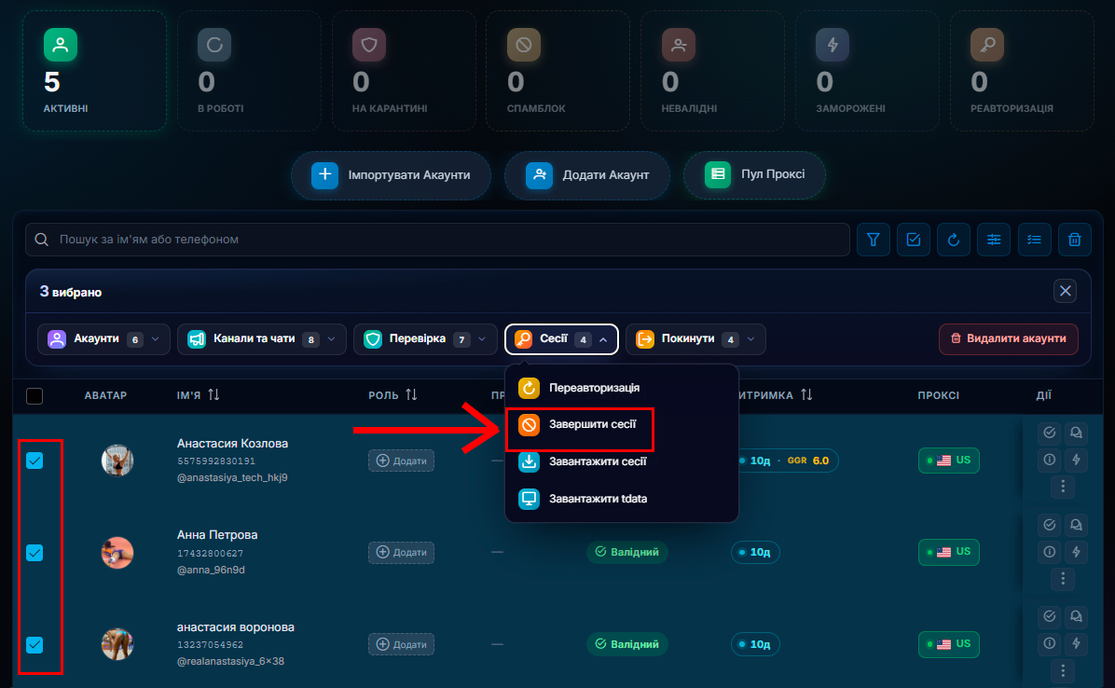Open the sliders settings toolbar icon
Screen dimensions: 1115x688
[994, 240]
